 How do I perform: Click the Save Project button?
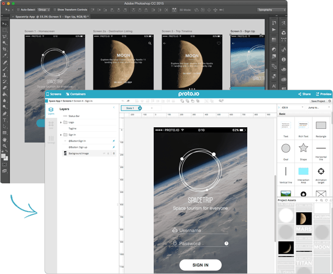point(318,101)
